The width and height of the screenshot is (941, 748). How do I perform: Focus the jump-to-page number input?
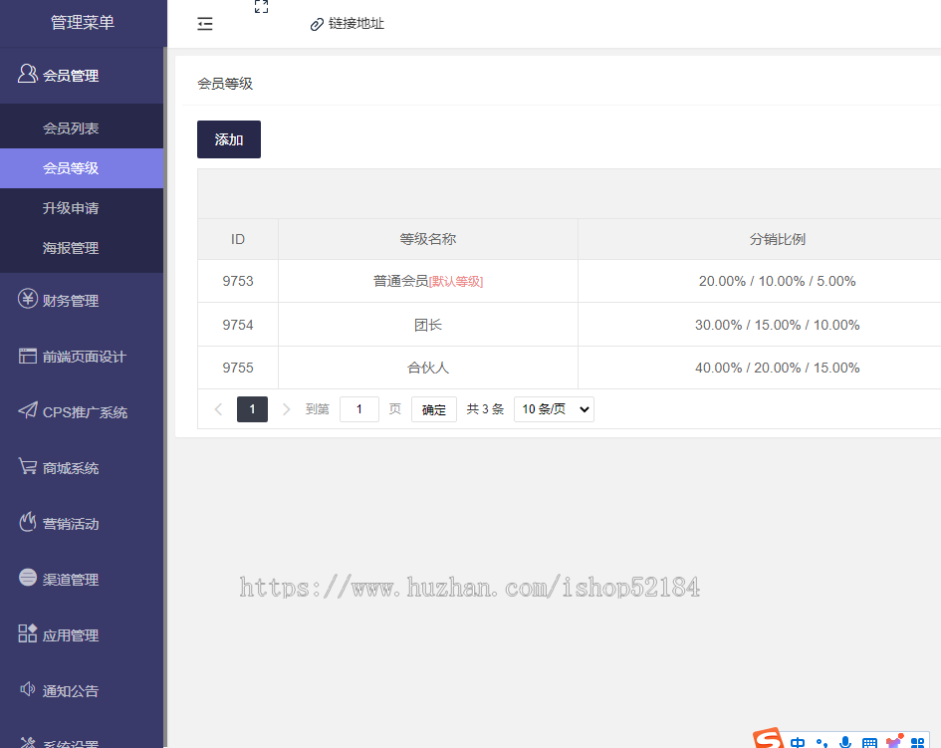(358, 409)
